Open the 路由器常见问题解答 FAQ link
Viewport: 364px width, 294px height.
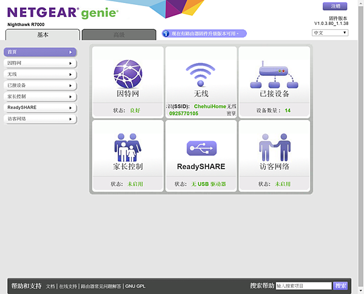[101, 286]
